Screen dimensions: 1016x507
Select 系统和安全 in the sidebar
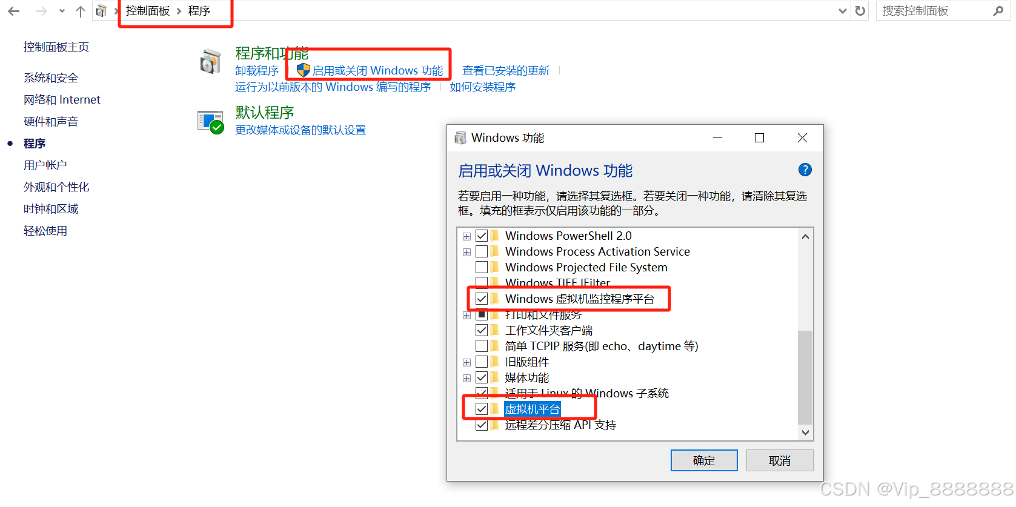(51, 78)
